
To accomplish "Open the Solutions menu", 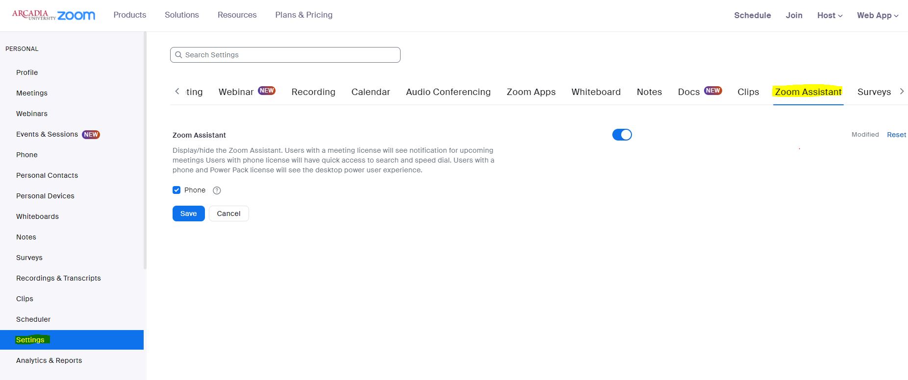I will pos(182,15).
